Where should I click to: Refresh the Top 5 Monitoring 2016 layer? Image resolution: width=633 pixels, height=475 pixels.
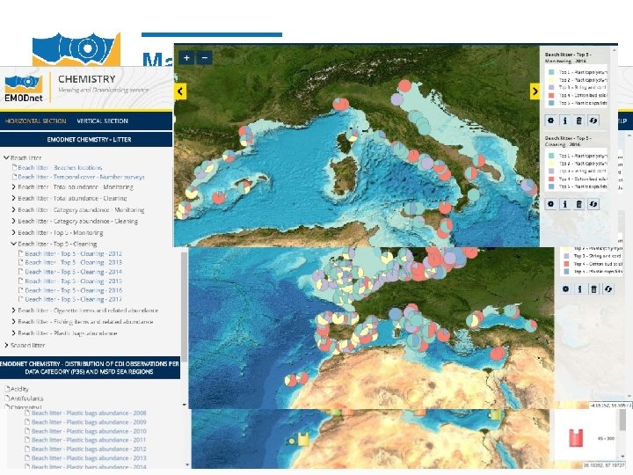point(593,121)
